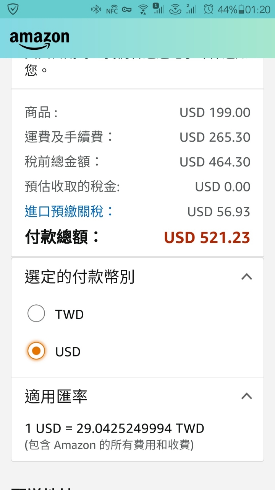The width and height of the screenshot is (275, 490).
Task: Choose the TWD currency label
Action: pos(70,314)
